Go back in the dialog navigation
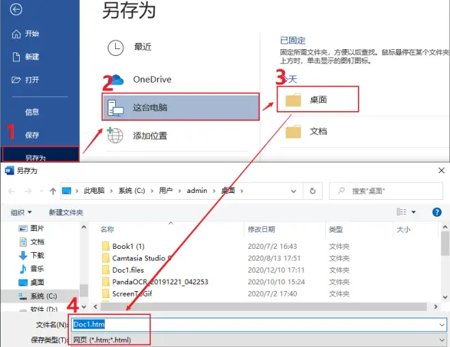 click(12, 191)
